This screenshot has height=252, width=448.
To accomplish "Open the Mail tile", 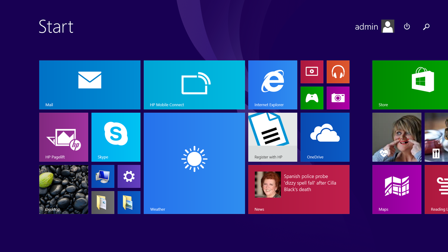I will pos(90,85).
